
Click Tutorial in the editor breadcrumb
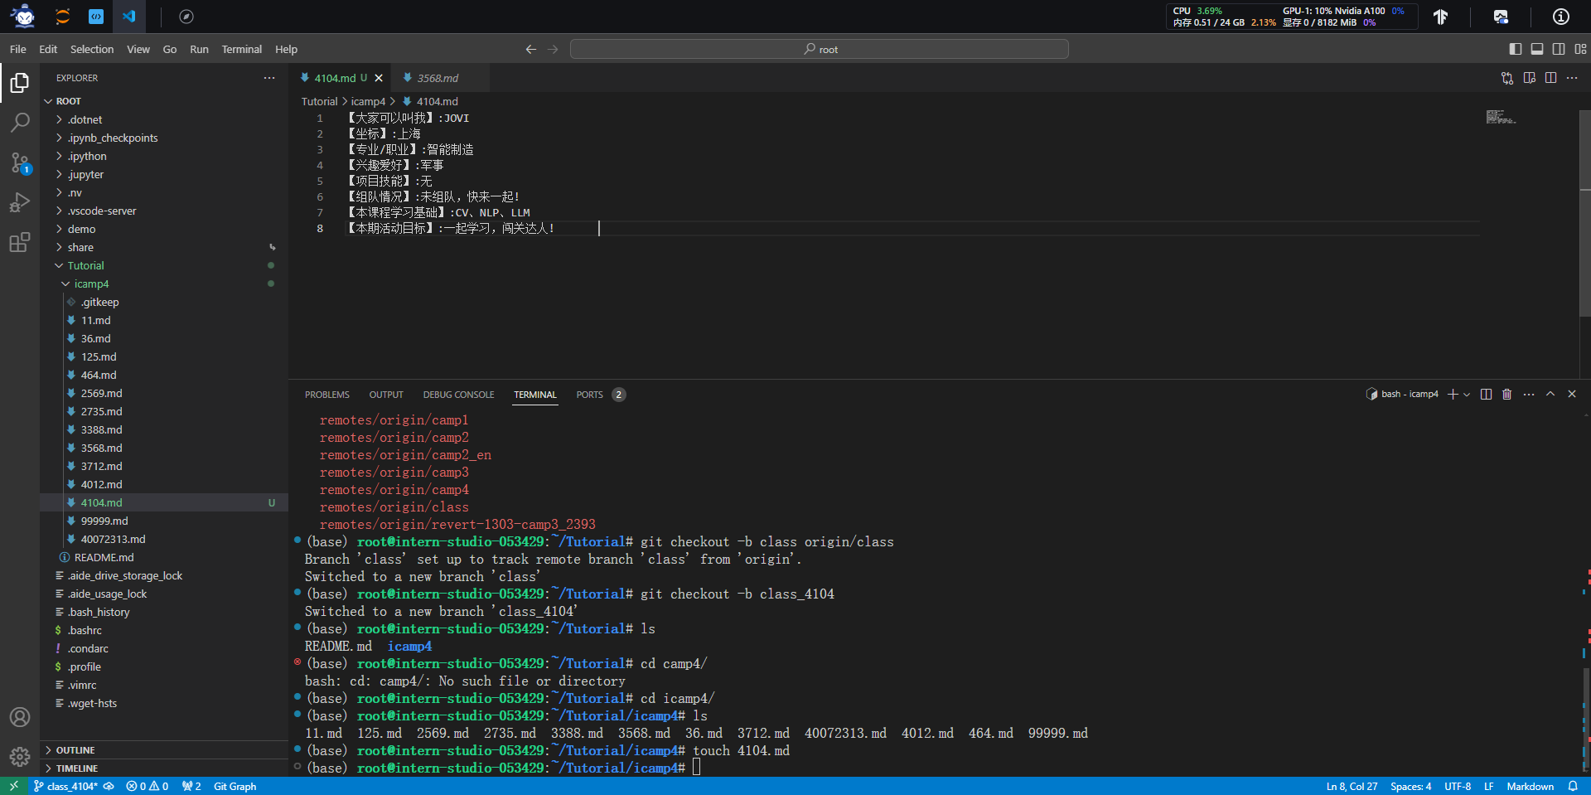click(x=319, y=101)
